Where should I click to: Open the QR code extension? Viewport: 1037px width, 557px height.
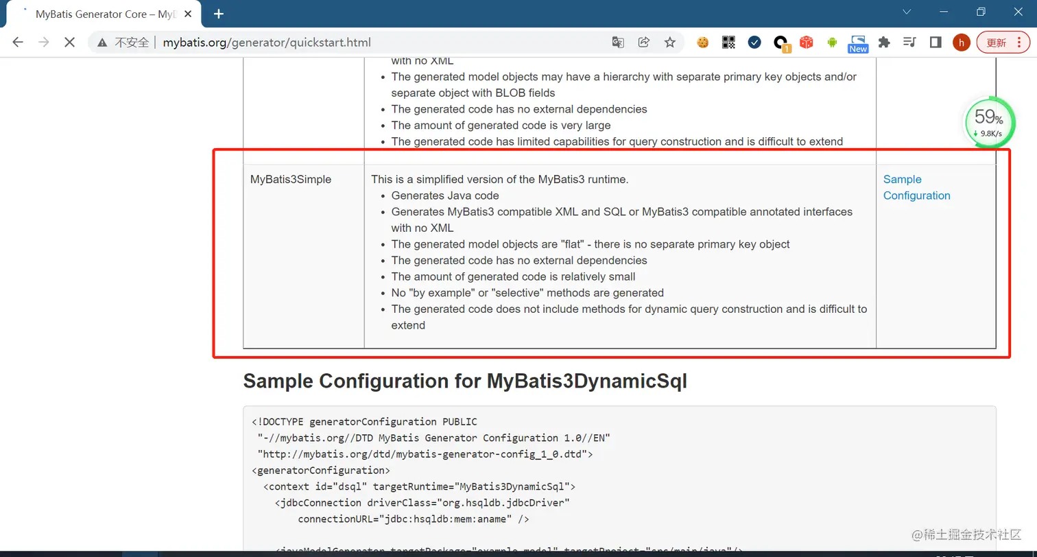click(729, 43)
